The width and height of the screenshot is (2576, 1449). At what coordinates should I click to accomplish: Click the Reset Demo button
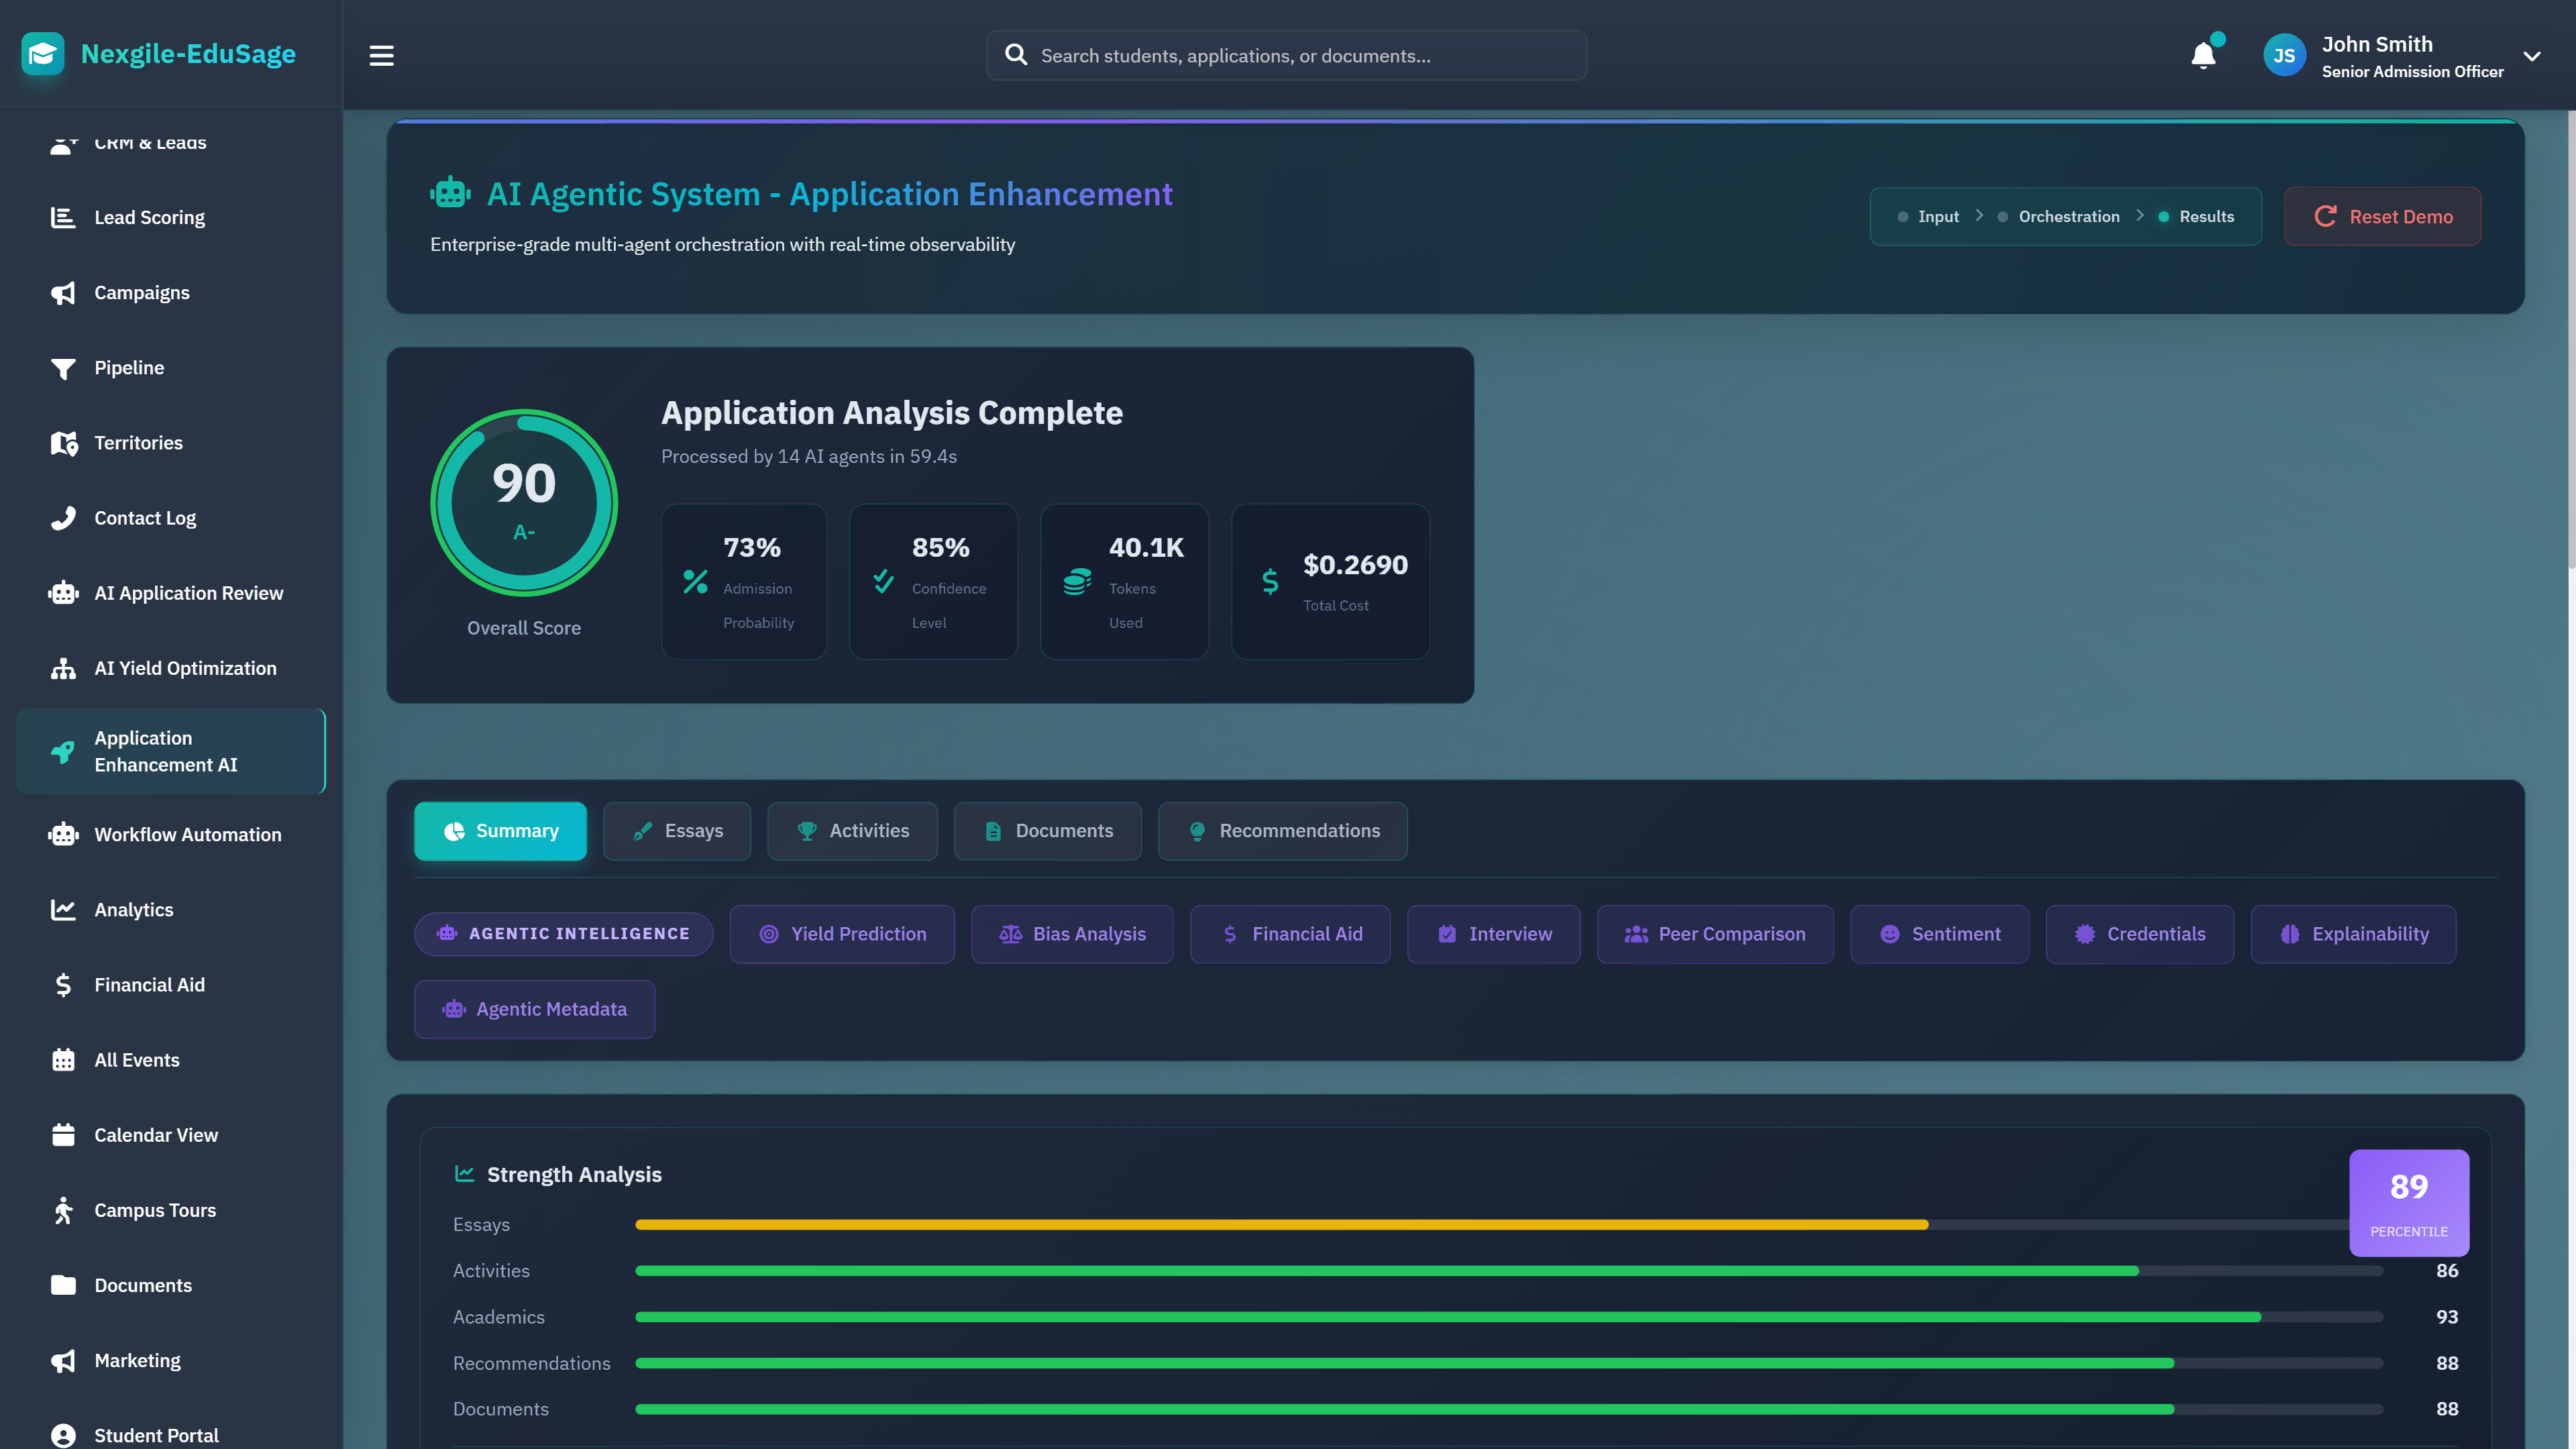point(2382,216)
